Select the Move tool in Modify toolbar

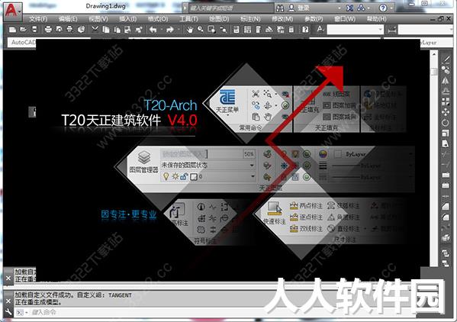click(x=446, y=112)
